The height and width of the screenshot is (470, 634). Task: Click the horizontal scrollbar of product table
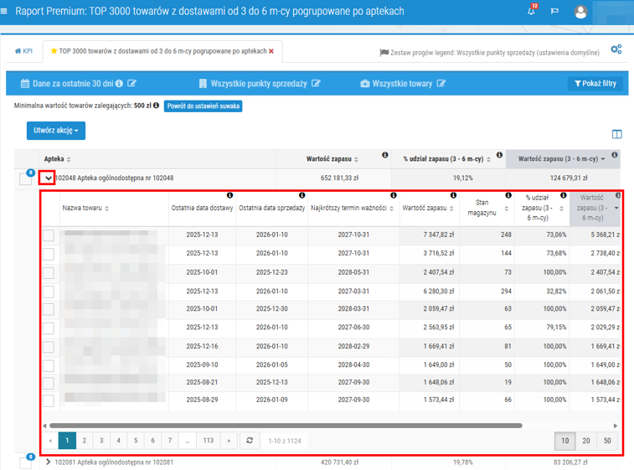285,426
